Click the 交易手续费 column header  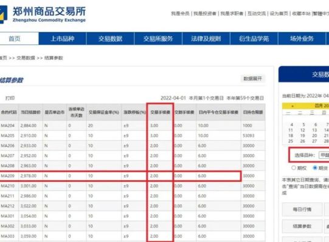tap(161, 112)
